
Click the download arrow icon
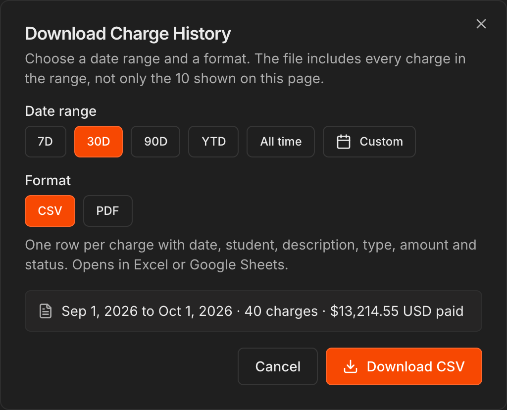[x=351, y=366]
